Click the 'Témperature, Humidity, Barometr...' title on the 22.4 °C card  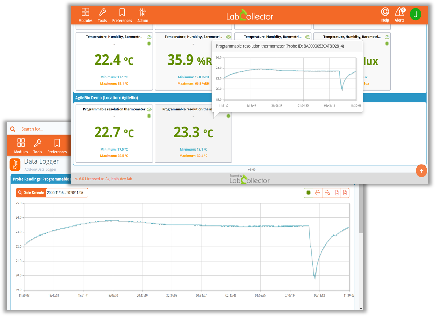click(114, 37)
